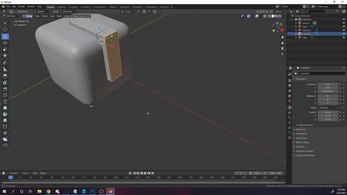Select the Cursor tool in the left toolbar
The width and height of the screenshot is (347, 195).
[5, 29]
